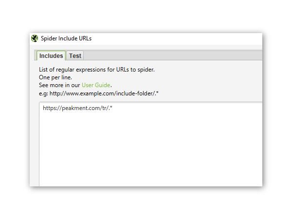Place cursor after ".*" in peakment line

tap(113, 108)
